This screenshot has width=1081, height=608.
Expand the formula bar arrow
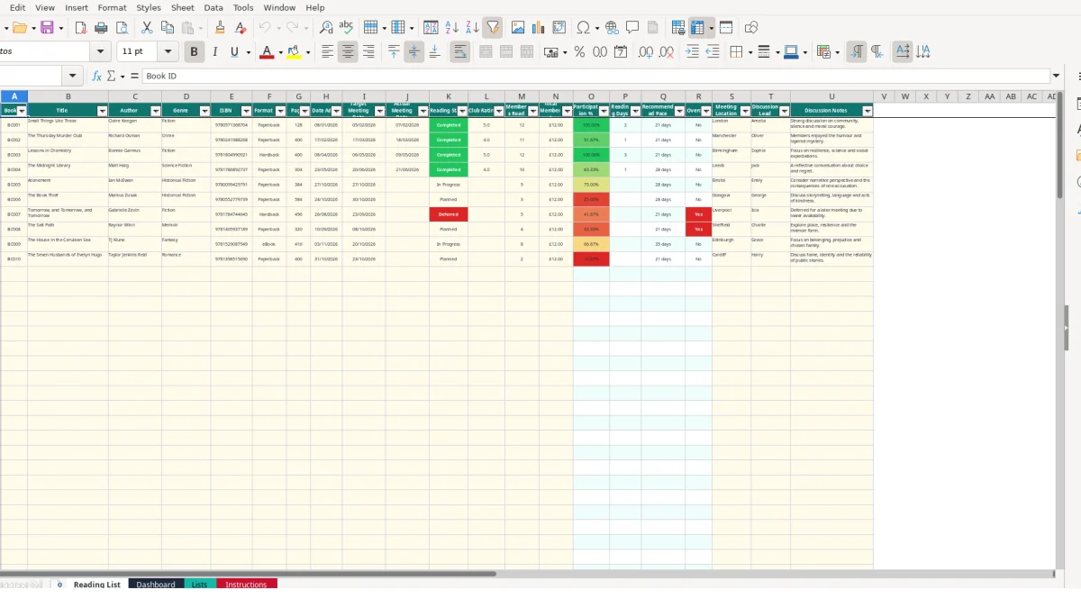(x=1057, y=77)
